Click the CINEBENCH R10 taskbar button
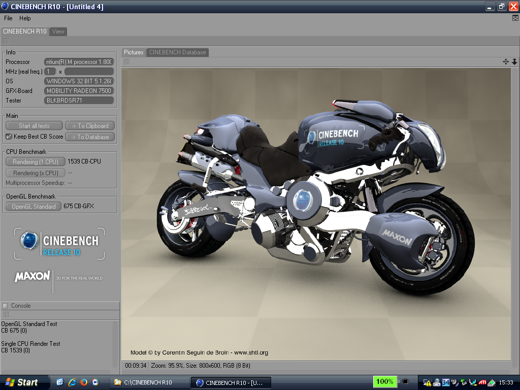 click(x=231, y=383)
